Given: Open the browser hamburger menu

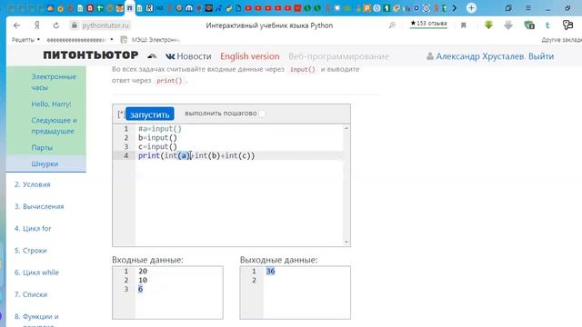Looking at the screenshot, I should click(x=527, y=8).
